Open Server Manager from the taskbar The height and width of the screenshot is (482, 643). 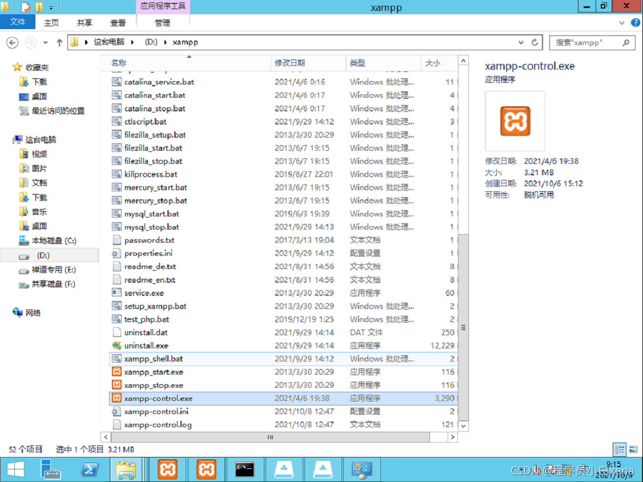51,469
